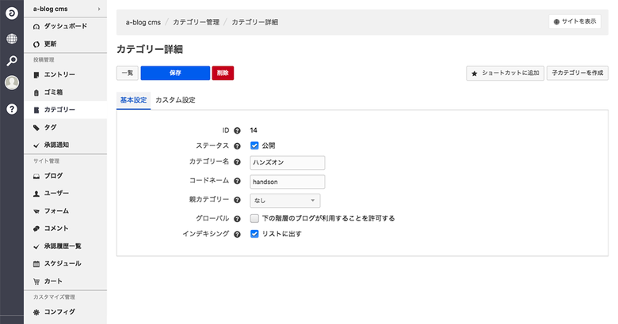Click the 一覧 button

[x=128, y=73]
